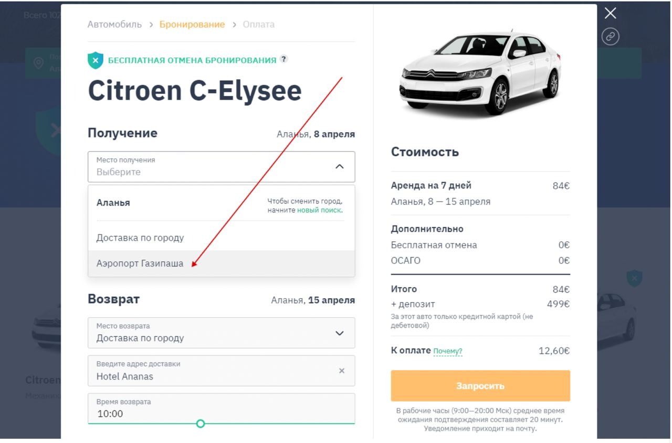The width and height of the screenshot is (672, 443).
Task: Click the map pin location icon
Action: 39,63
